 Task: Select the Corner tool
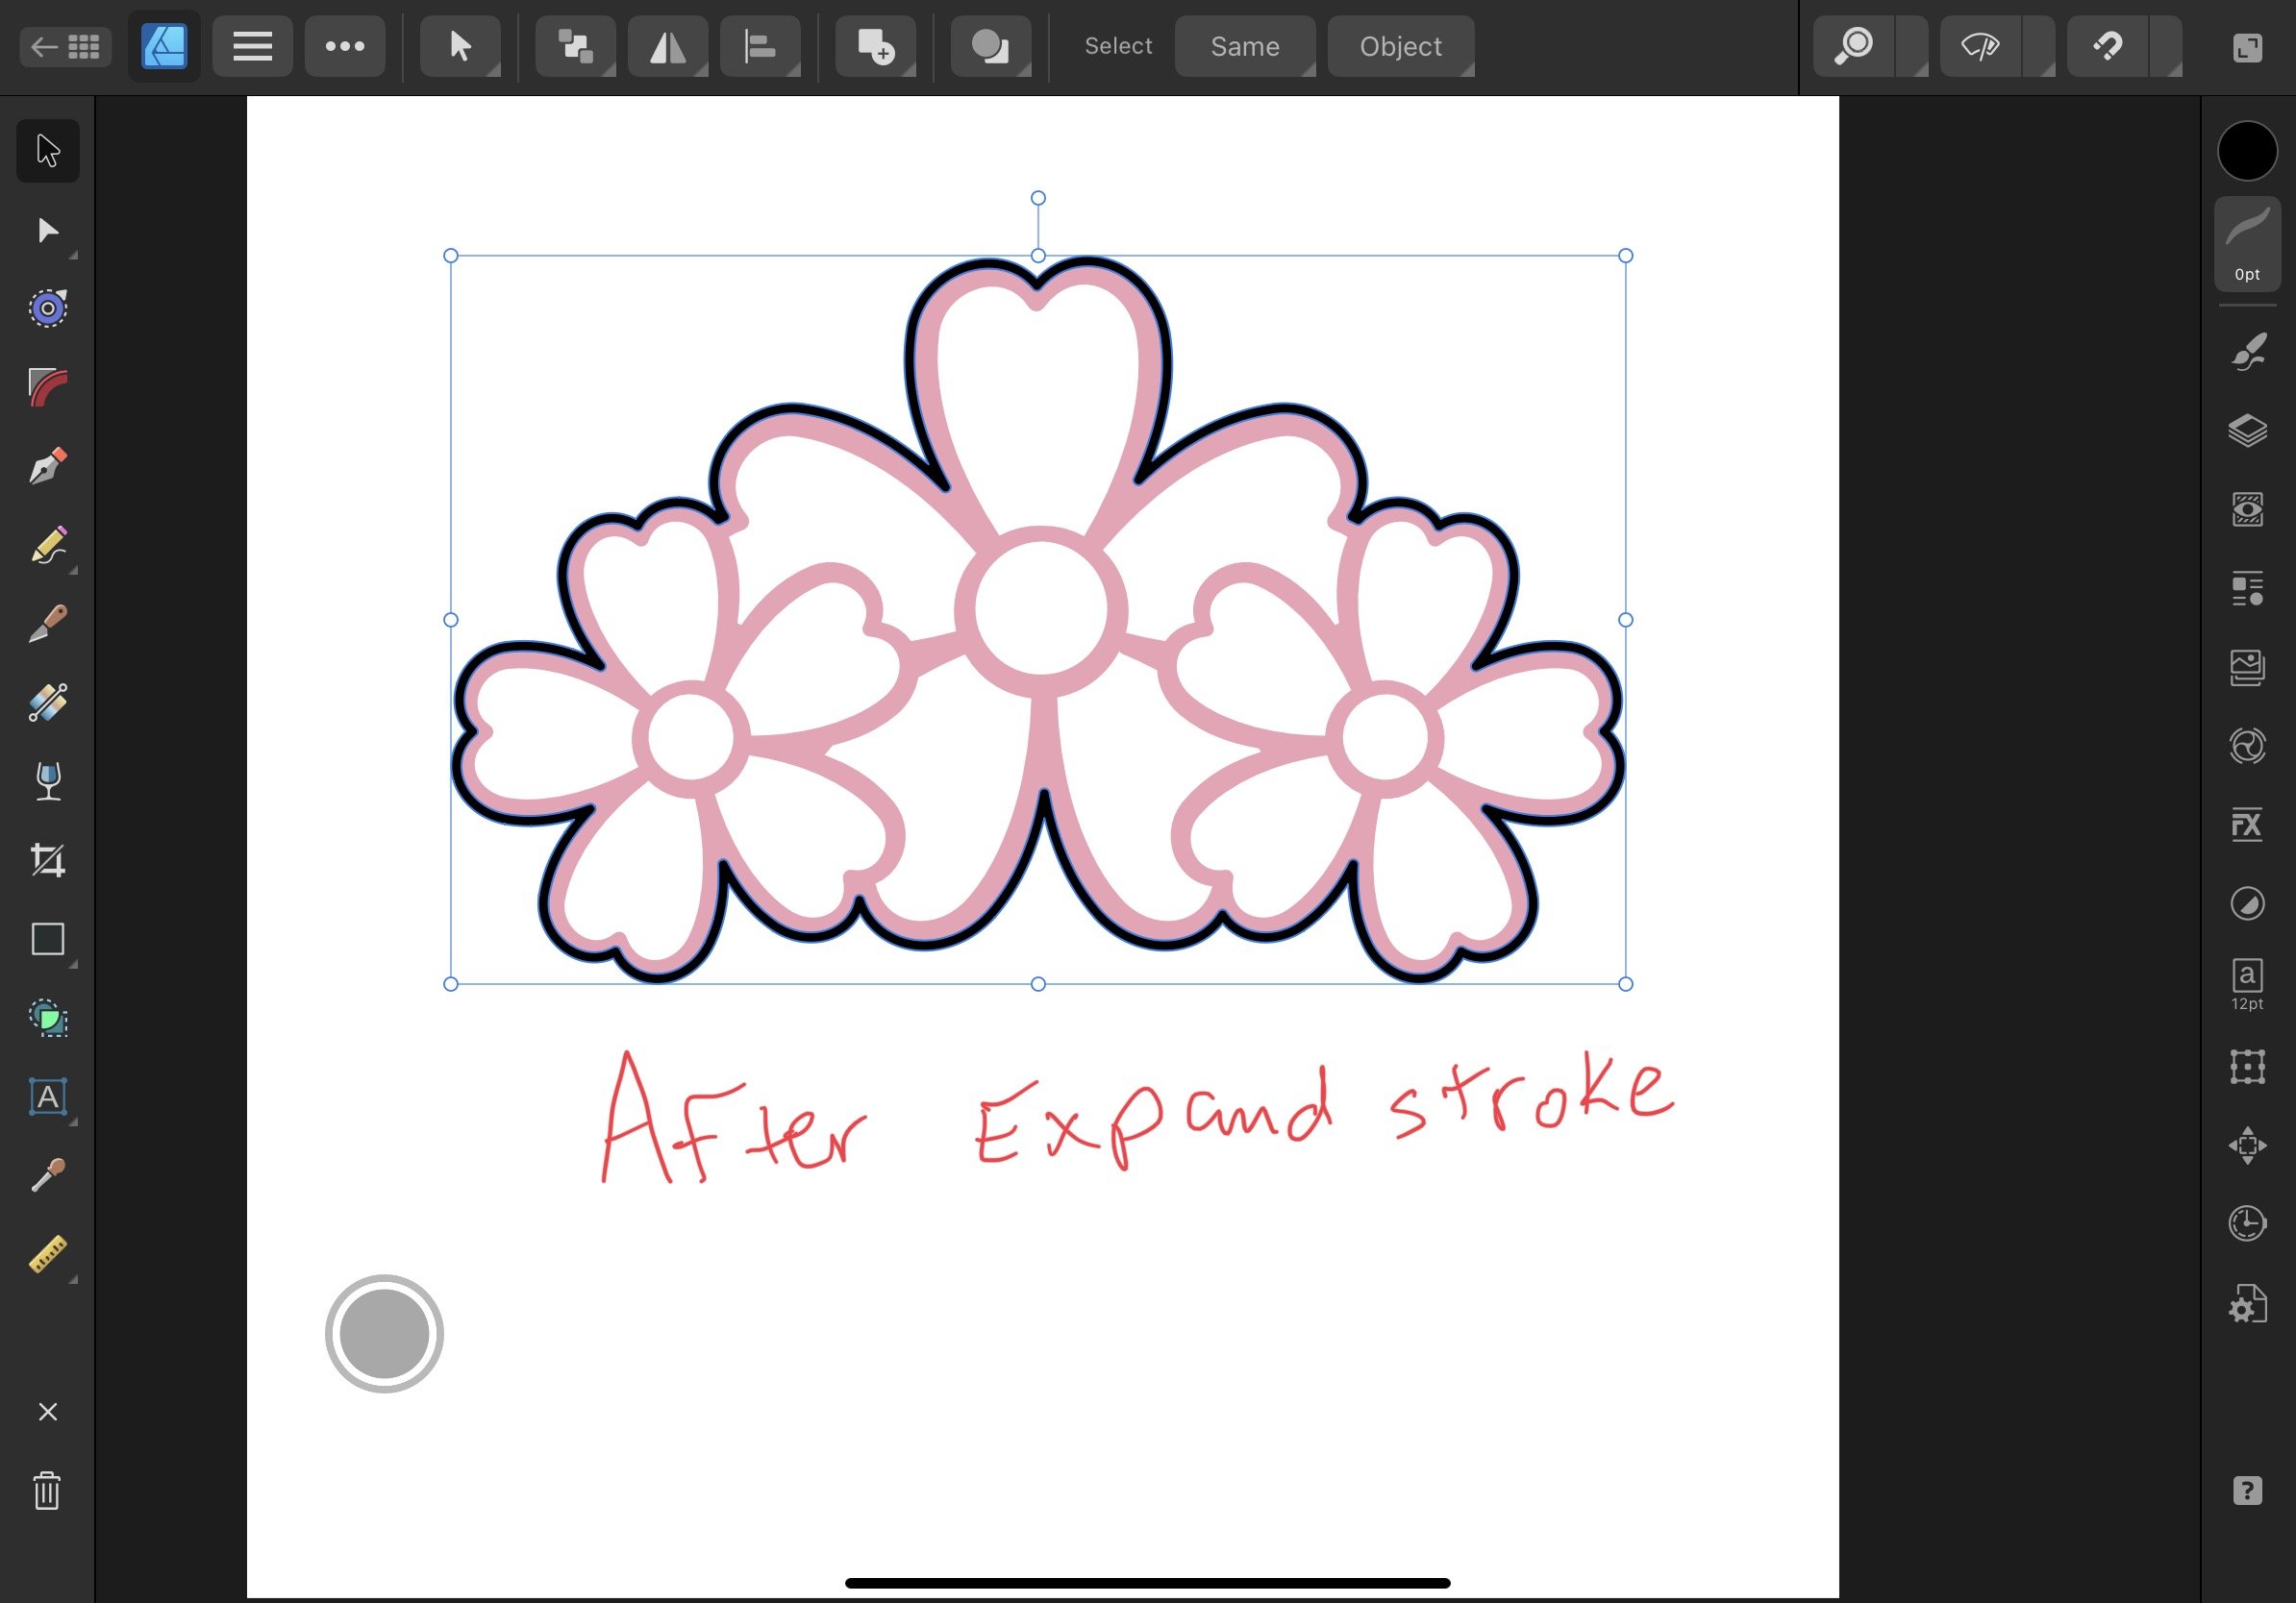48,387
